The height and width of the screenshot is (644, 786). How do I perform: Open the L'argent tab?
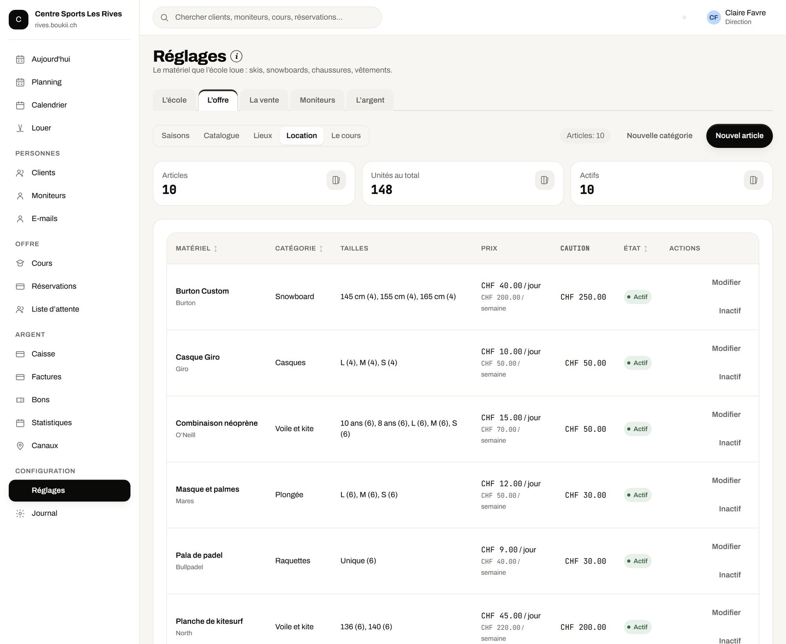coord(370,100)
